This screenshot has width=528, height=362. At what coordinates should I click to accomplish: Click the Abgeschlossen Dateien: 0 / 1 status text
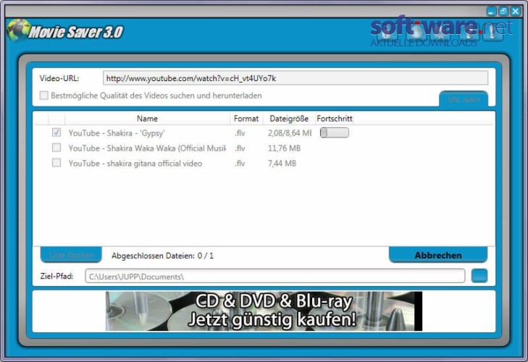click(162, 256)
